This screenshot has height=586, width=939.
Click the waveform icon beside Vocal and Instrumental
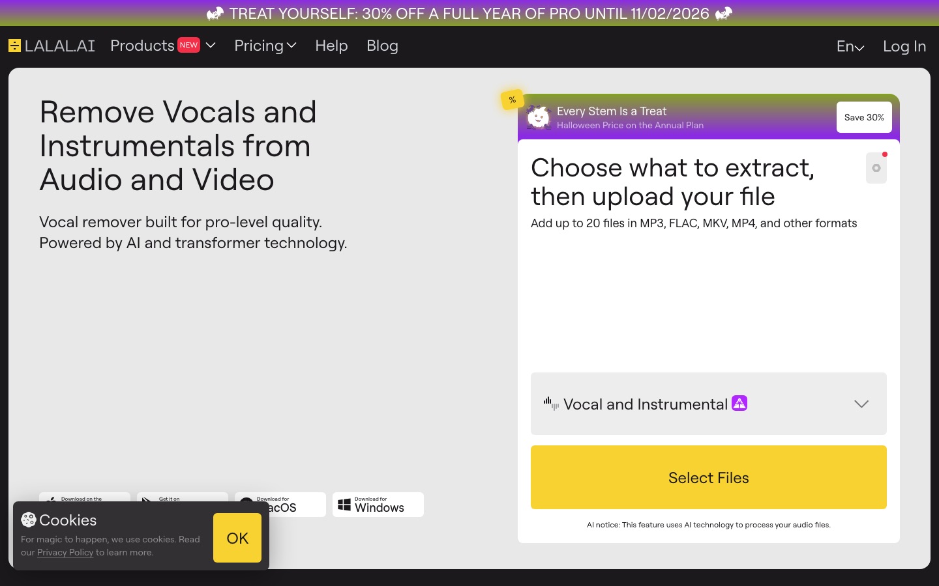tap(551, 404)
